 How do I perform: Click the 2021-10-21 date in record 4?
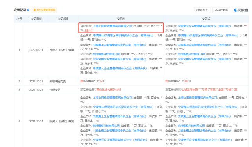tap(36, 122)
